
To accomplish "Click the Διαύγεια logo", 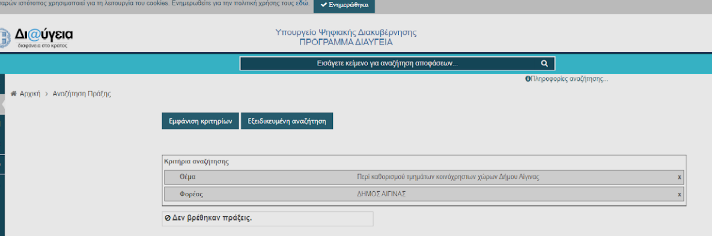I will tap(37, 37).
